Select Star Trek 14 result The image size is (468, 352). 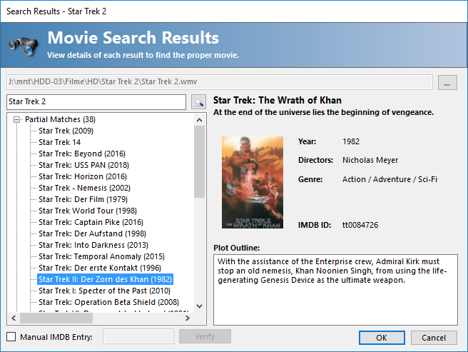(x=60, y=142)
